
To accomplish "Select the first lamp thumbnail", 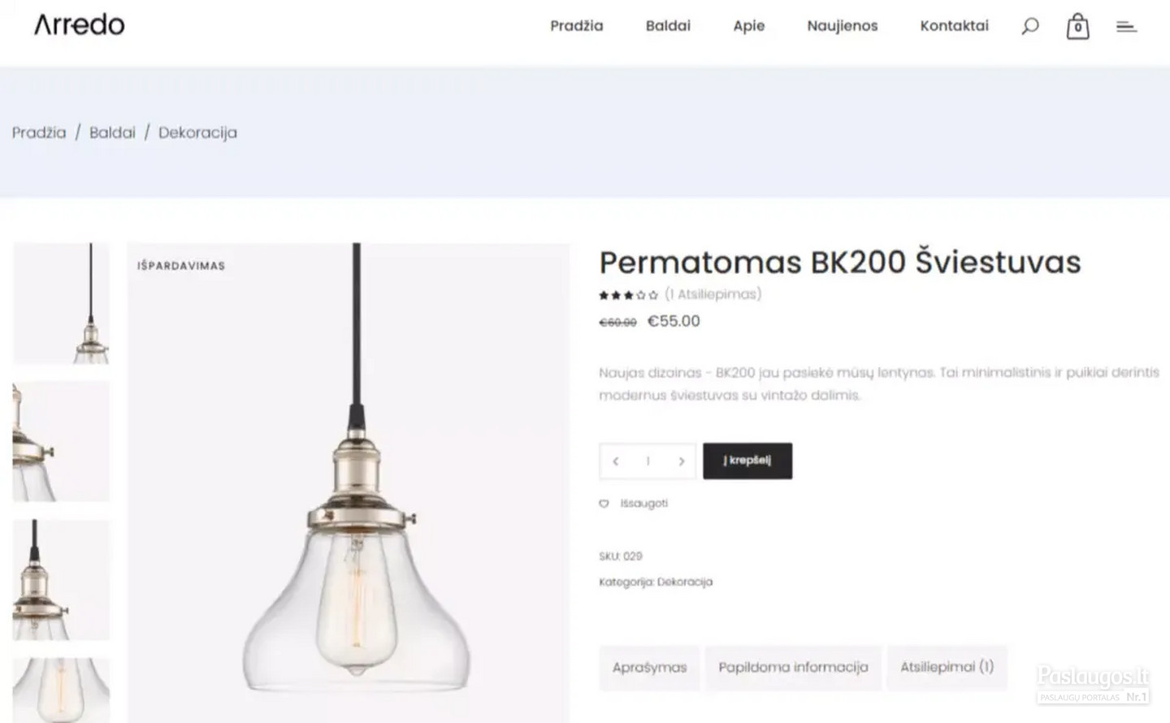I will pos(61,303).
